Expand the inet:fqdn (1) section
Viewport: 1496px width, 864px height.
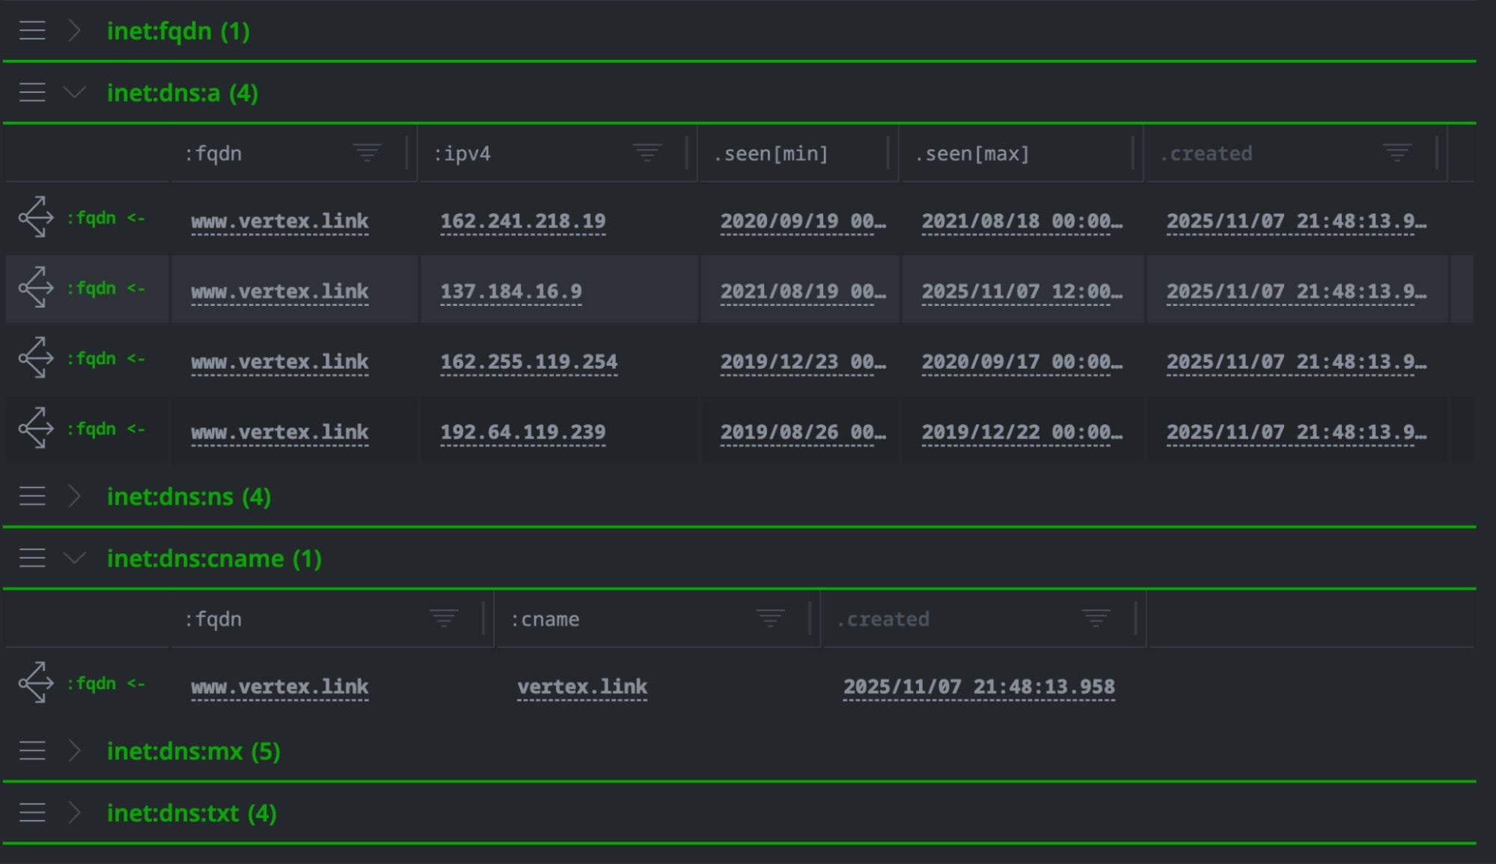point(74,31)
